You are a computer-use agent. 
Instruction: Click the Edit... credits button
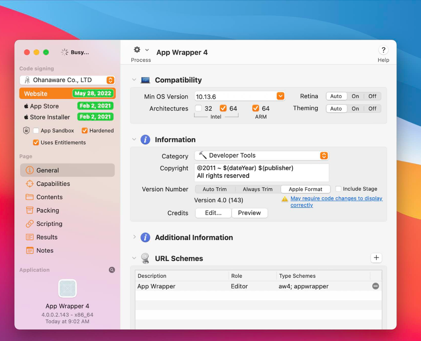[213, 213]
